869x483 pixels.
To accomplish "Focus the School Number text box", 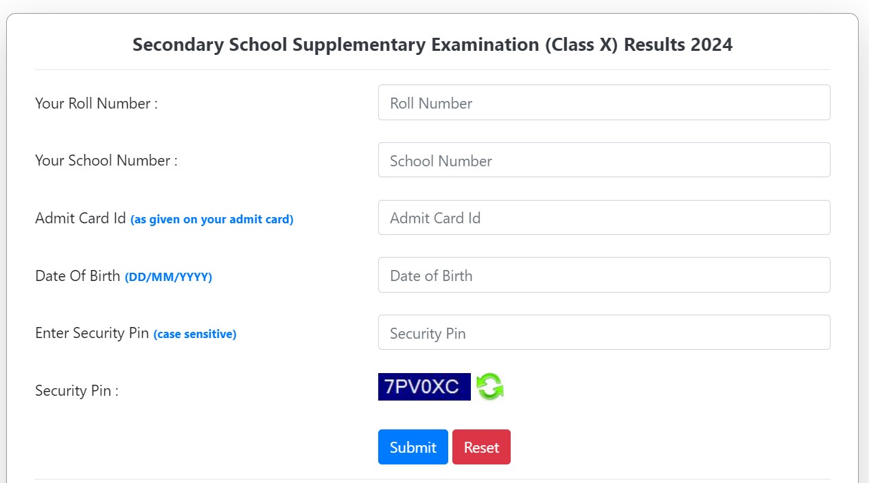I will [604, 160].
